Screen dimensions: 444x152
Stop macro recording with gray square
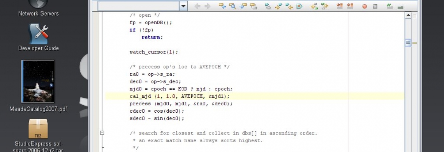(375, 6)
